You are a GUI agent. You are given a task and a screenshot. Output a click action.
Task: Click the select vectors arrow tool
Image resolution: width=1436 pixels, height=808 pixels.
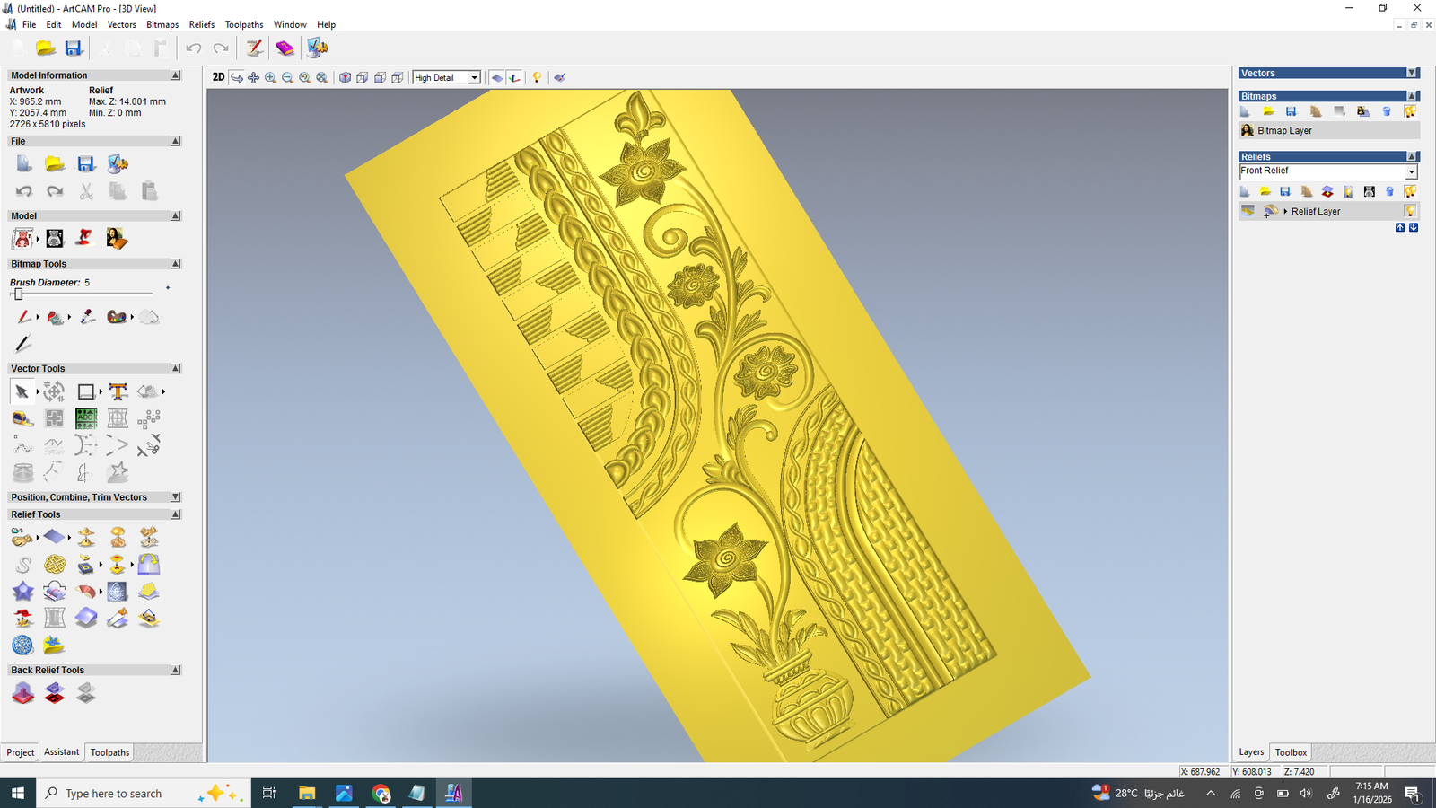tap(22, 391)
